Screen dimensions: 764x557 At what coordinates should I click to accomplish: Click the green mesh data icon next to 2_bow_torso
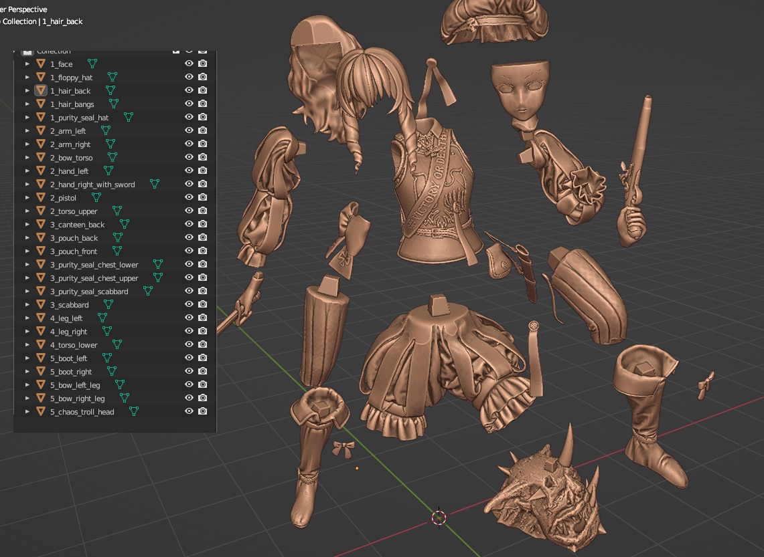112,157
